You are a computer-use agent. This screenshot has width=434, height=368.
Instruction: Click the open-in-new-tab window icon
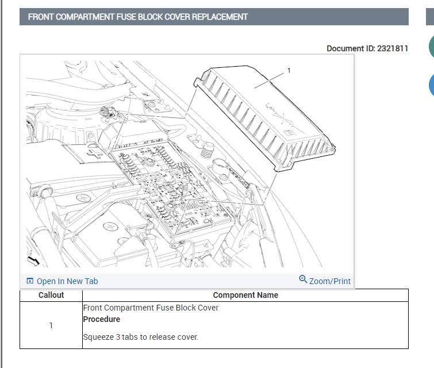tap(30, 281)
